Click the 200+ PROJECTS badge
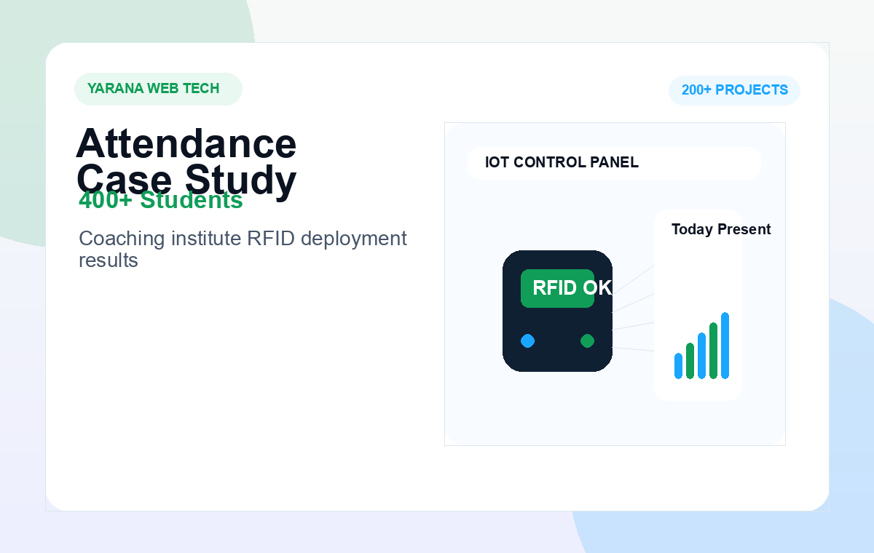Viewport: 874px width, 553px height. pyautogui.click(x=734, y=90)
